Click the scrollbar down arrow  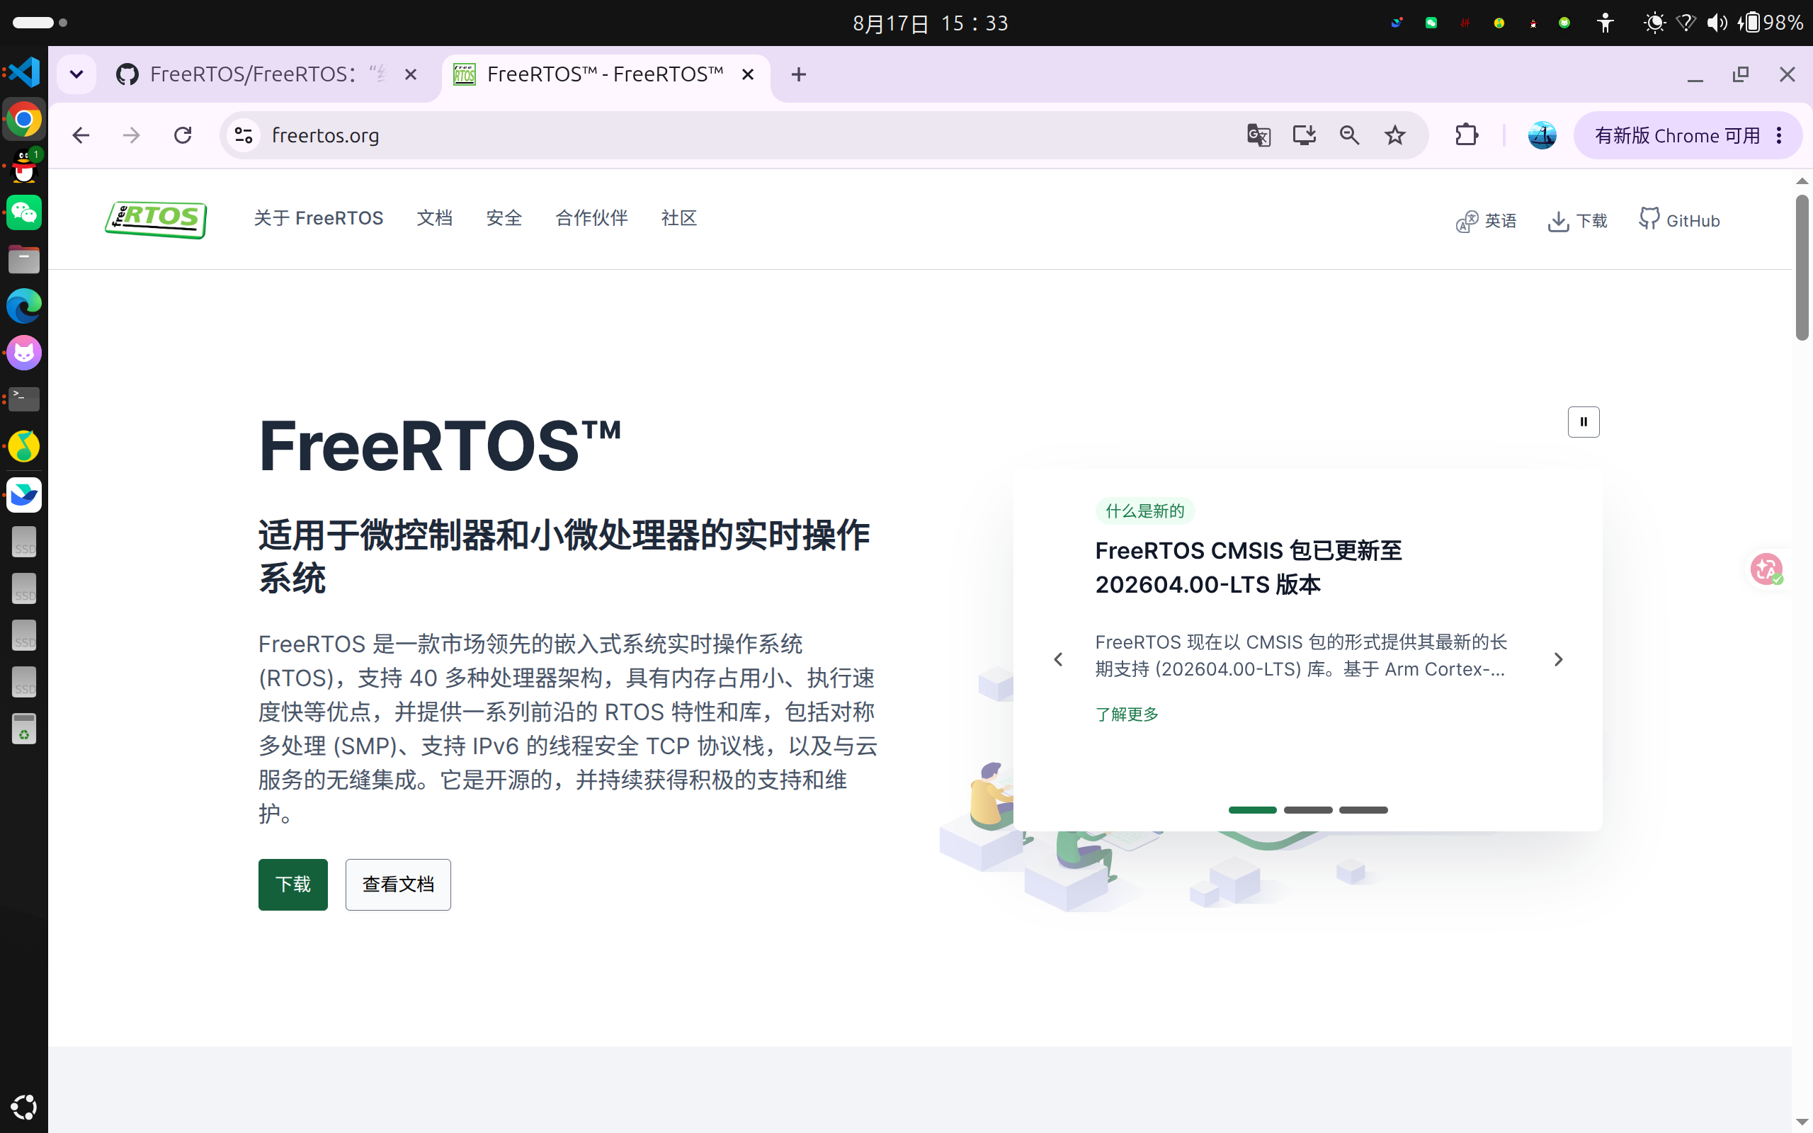click(1802, 1122)
